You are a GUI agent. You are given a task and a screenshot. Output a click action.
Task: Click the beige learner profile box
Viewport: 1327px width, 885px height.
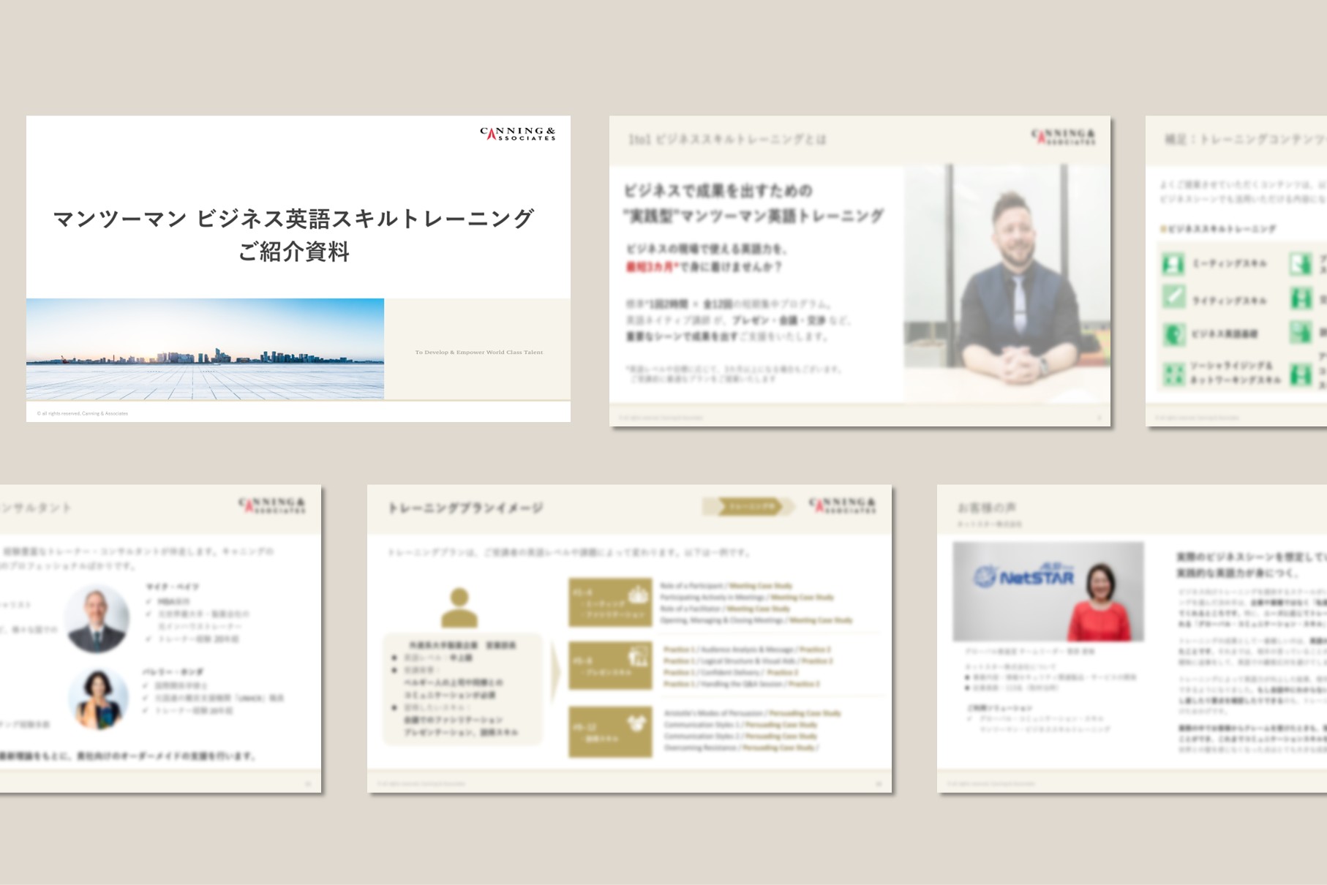(x=463, y=689)
